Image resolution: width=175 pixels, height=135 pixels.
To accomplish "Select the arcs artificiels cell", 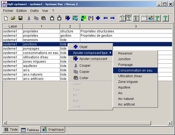I will pyautogui.click(x=41, y=79).
